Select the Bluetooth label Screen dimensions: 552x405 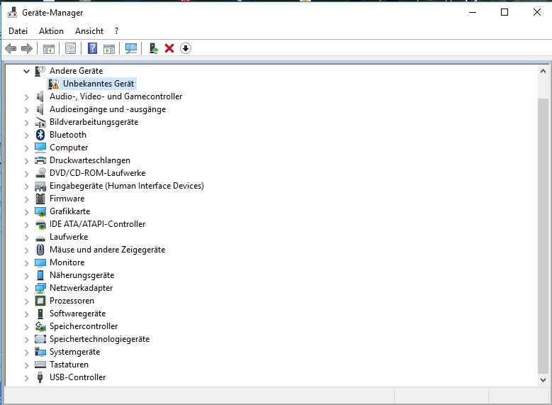(68, 135)
